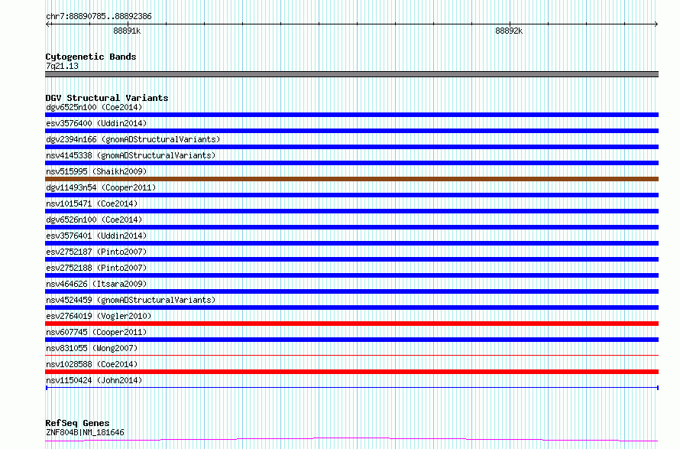Click the chr7:88890785..88892386 coordinates text
The height and width of the screenshot is (449, 680).
(x=99, y=16)
